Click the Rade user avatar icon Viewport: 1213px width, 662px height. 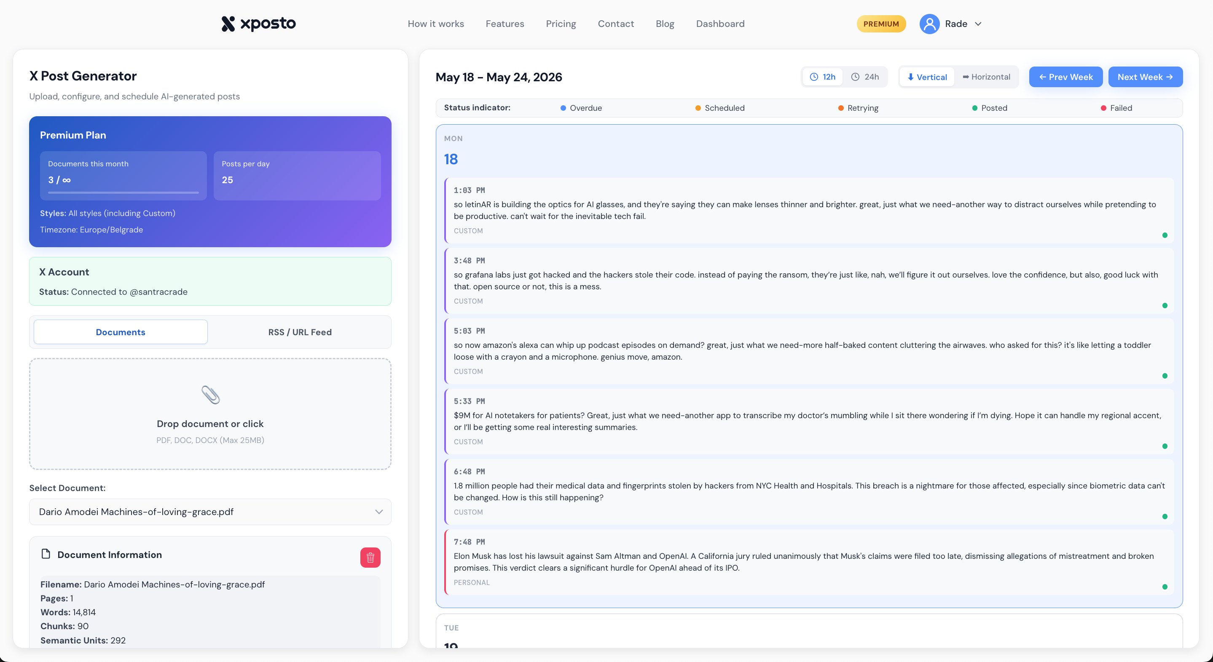929,24
